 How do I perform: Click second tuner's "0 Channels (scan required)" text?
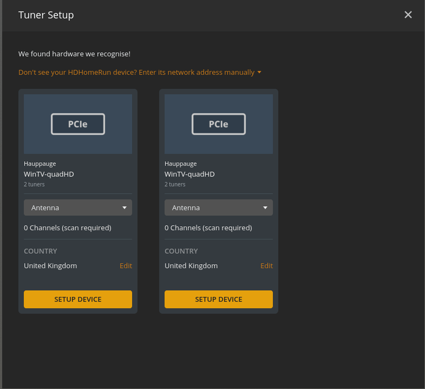coord(208,228)
